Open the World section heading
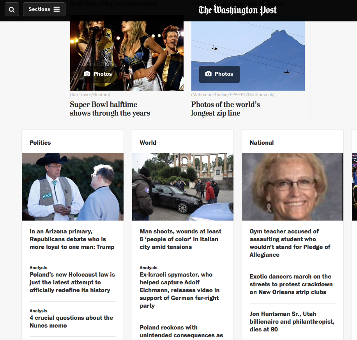This screenshot has height=340, width=357. tap(148, 143)
